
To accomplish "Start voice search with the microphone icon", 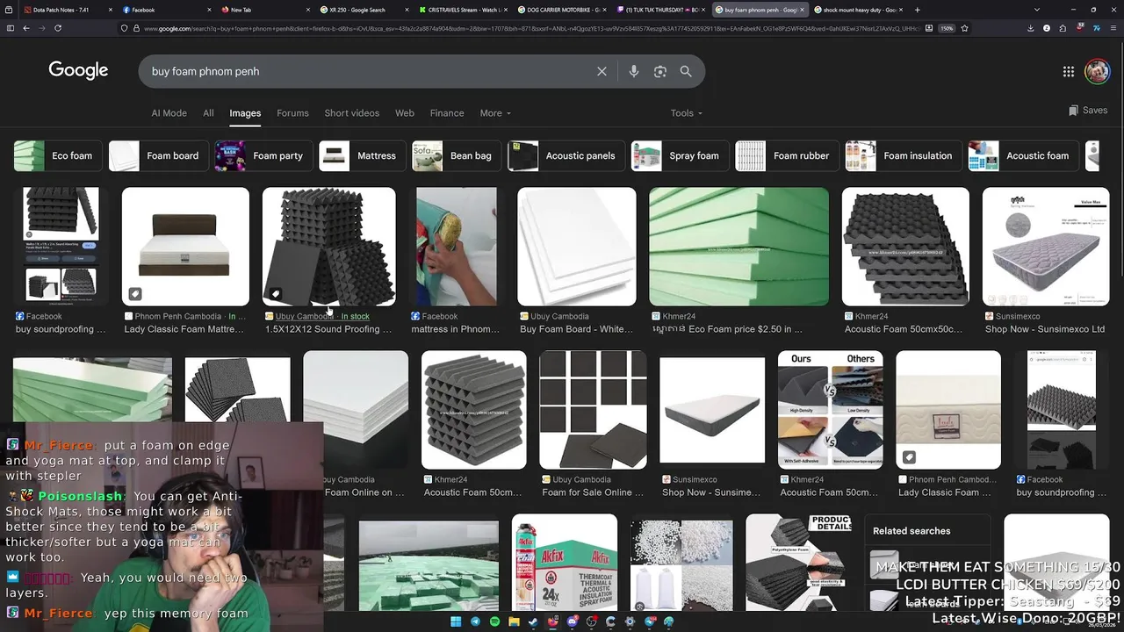I will pos(634,71).
